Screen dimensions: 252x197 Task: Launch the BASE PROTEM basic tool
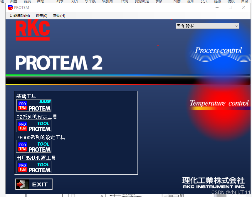34,105
